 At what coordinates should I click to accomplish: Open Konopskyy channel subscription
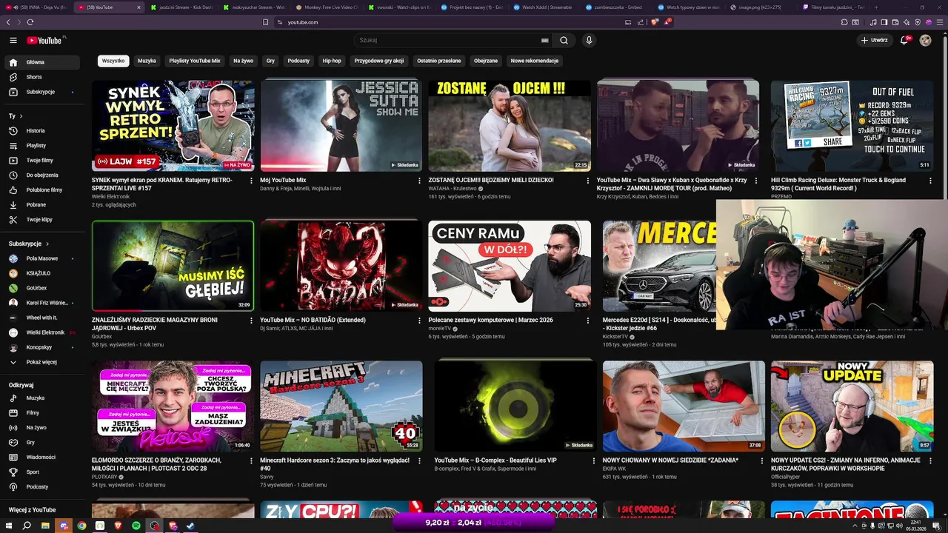(41, 347)
